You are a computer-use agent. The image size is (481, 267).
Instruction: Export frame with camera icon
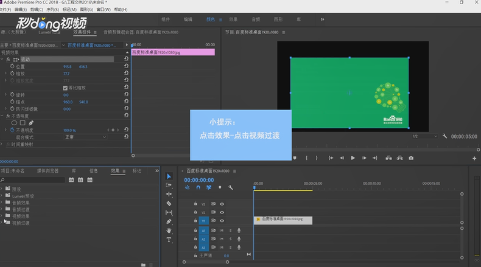(411, 158)
